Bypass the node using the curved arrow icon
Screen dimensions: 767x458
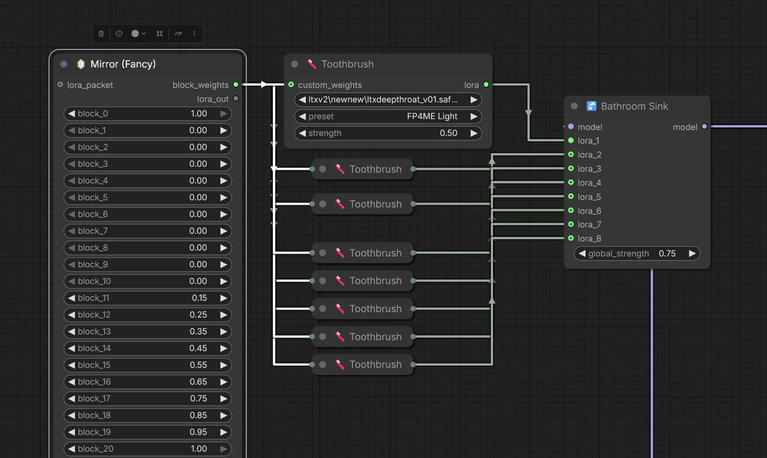pyautogui.click(x=178, y=33)
